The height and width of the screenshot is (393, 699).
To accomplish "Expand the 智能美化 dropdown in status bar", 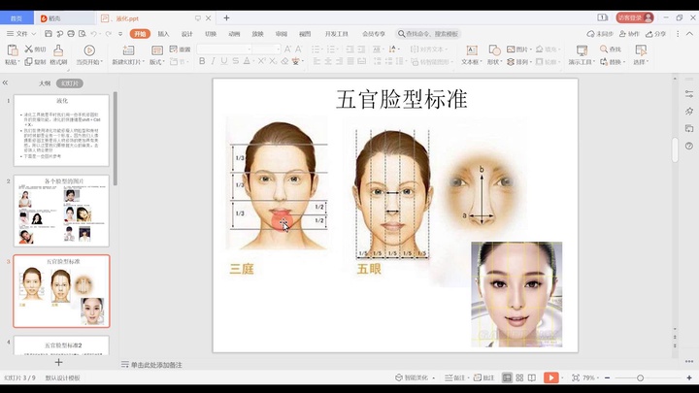I will point(433,378).
